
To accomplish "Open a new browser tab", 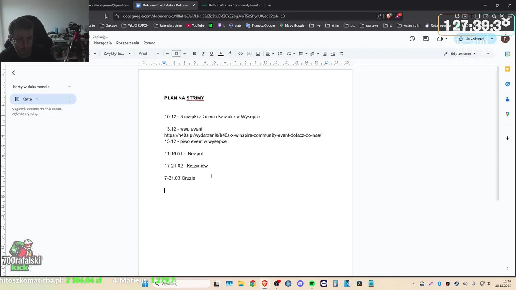I will tap(270, 5).
